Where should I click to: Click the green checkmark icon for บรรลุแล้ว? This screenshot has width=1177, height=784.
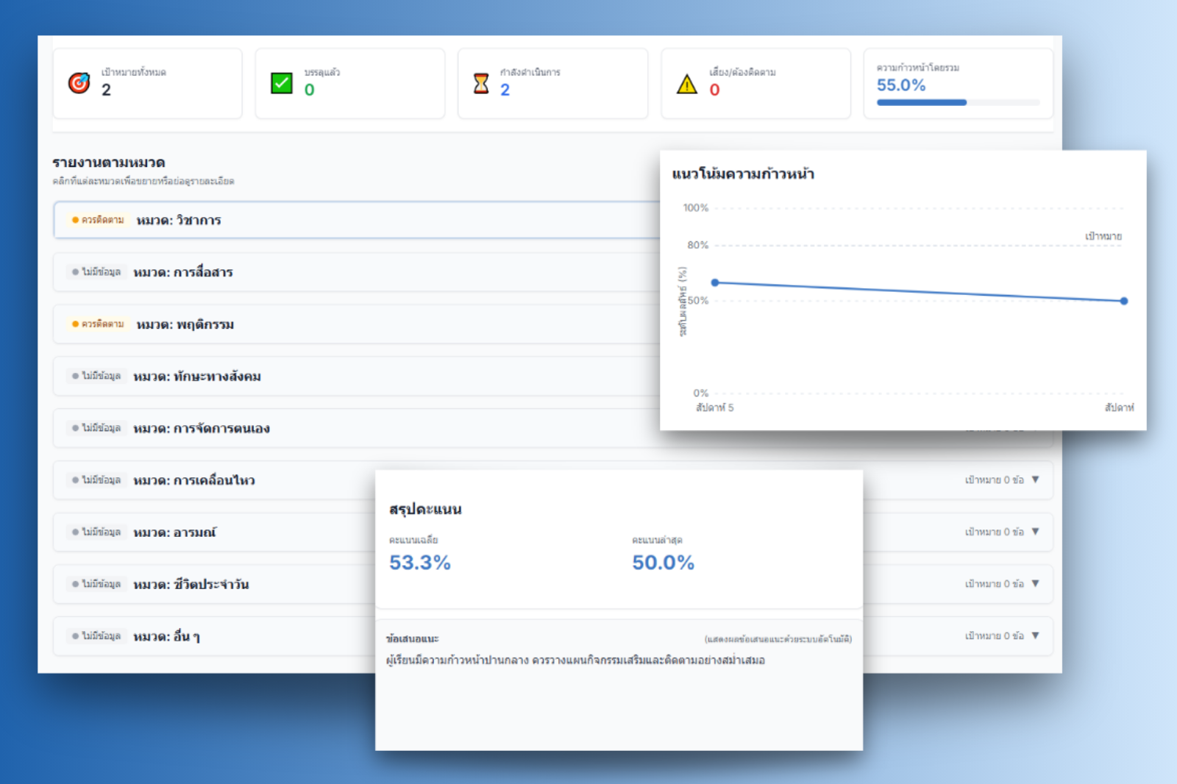(x=282, y=83)
